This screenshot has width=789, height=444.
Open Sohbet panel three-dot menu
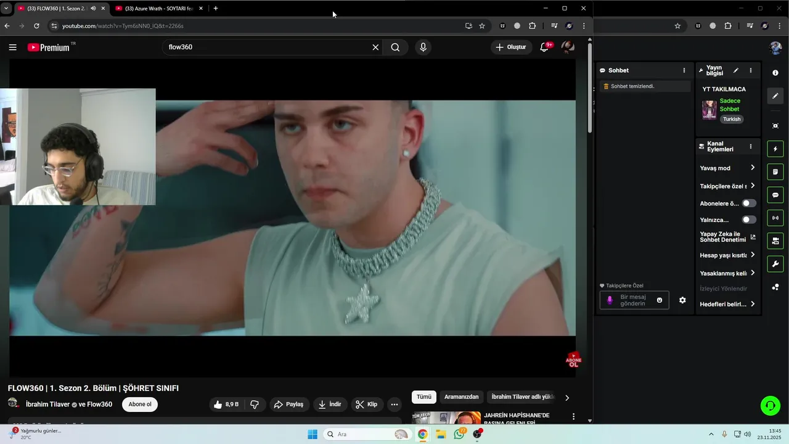(x=684, y=70)
